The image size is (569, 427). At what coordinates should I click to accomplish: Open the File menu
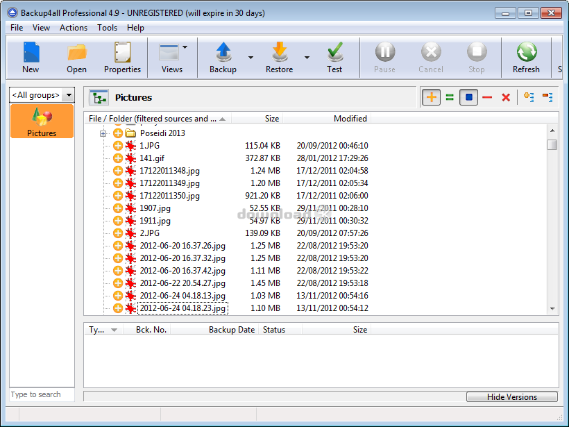click(17, 28)
